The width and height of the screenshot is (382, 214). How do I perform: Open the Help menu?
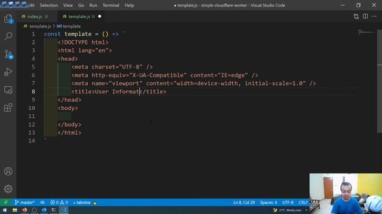[130, 5]
